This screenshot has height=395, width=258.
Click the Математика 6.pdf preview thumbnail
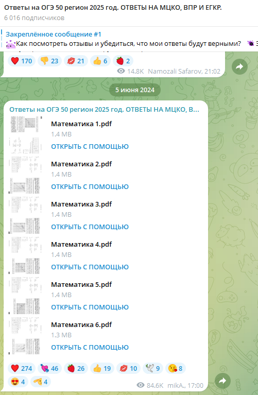pos(25,336)
